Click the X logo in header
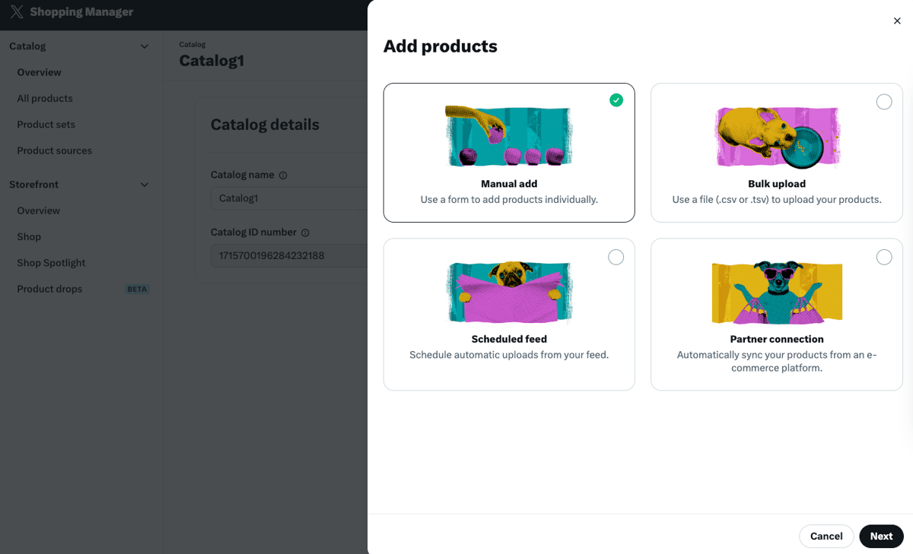 (17, 12)
